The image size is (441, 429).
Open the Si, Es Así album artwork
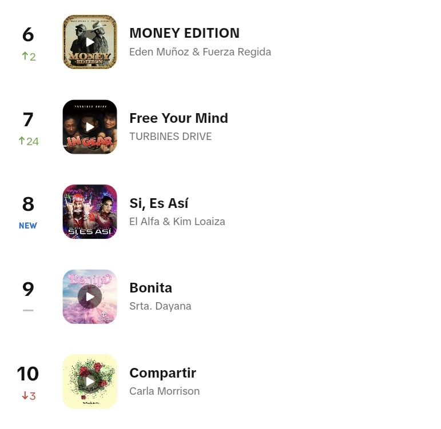pyautogui.click(x=90, y=211)
